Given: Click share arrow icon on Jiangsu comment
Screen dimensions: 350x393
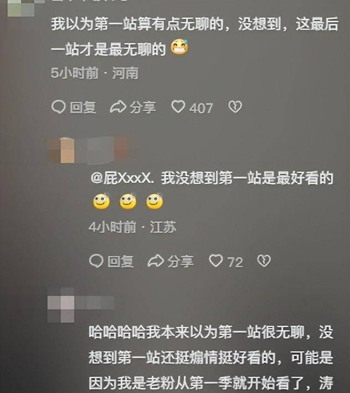Looking at the screenshot, I should point(156,261).
